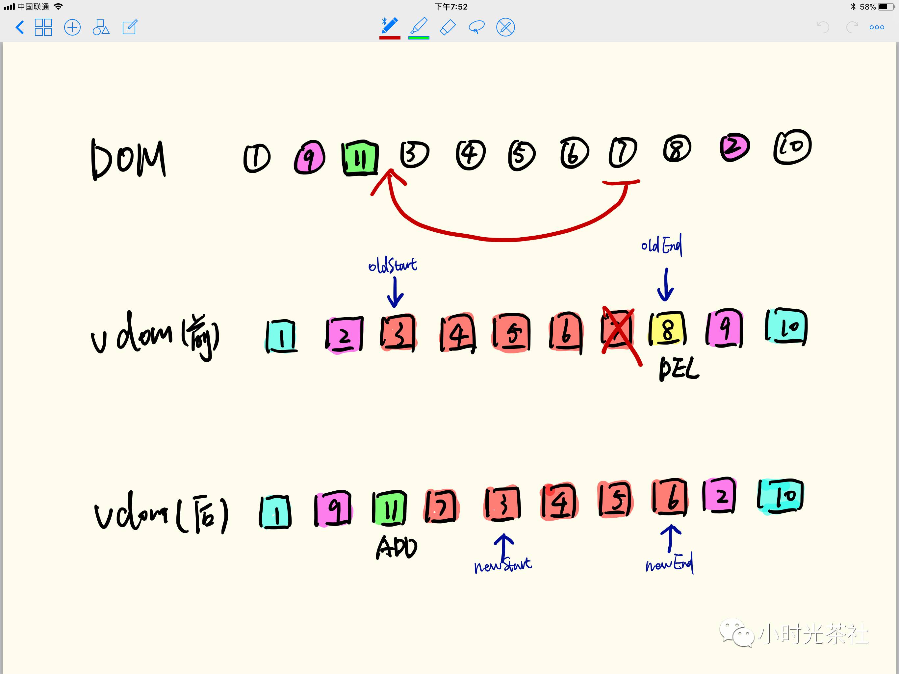Click the add page plus icon

72,28
